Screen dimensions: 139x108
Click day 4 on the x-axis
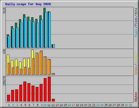pos(21,105)
